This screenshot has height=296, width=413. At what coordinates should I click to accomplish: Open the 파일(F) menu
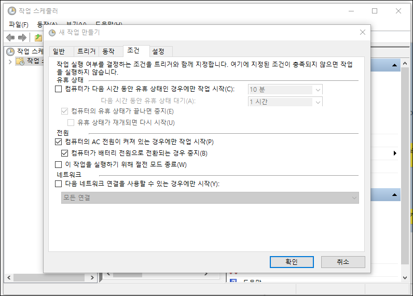(18, 24)
